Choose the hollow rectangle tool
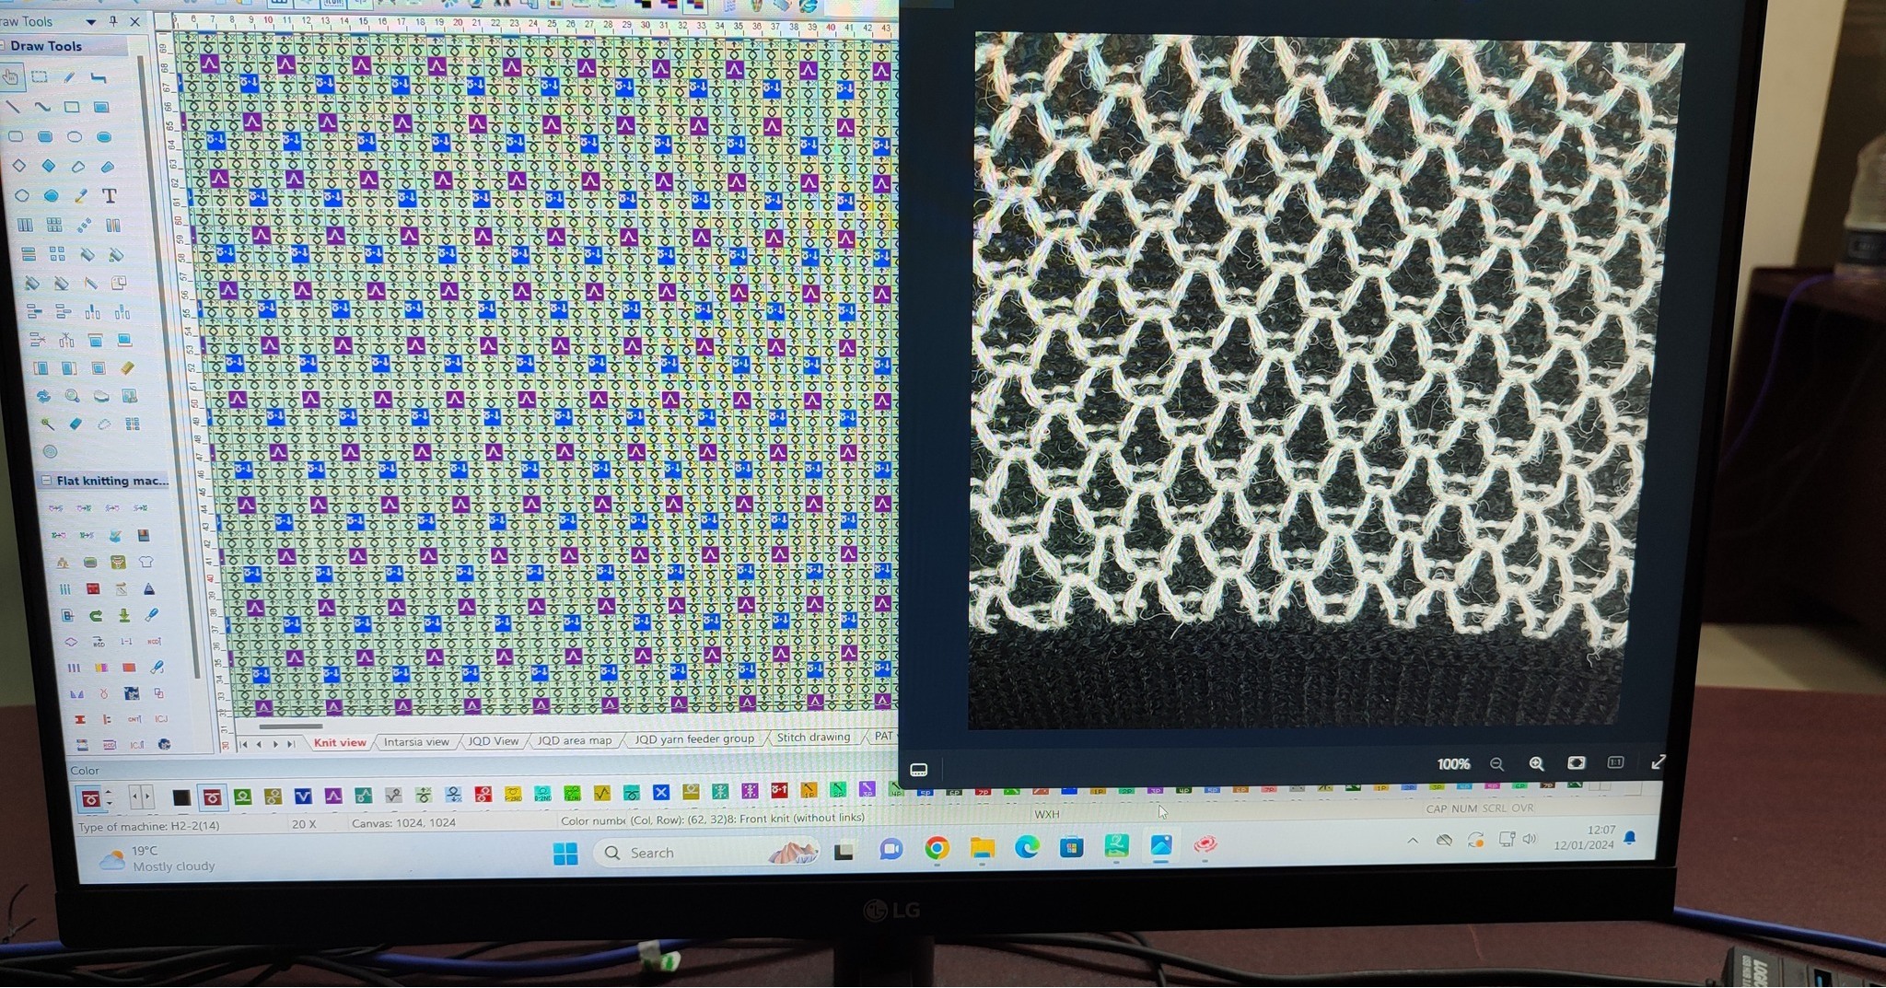The height and width of the screenshot is (988, 1886). [x=72, y=107]
